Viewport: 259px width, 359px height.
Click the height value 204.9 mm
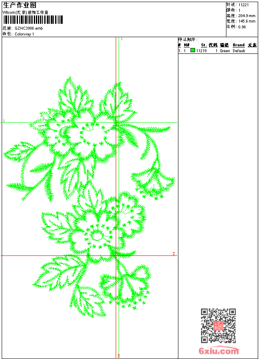[246, 16]
